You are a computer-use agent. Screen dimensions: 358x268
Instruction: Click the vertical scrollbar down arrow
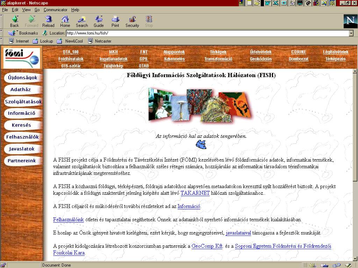[355, 259]
